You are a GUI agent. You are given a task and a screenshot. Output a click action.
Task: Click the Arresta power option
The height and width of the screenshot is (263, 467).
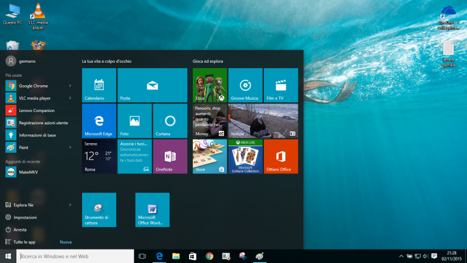20,230
